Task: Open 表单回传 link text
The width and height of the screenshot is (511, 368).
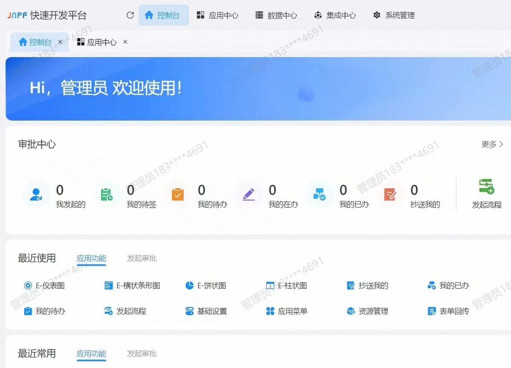Action: [454, 311]
